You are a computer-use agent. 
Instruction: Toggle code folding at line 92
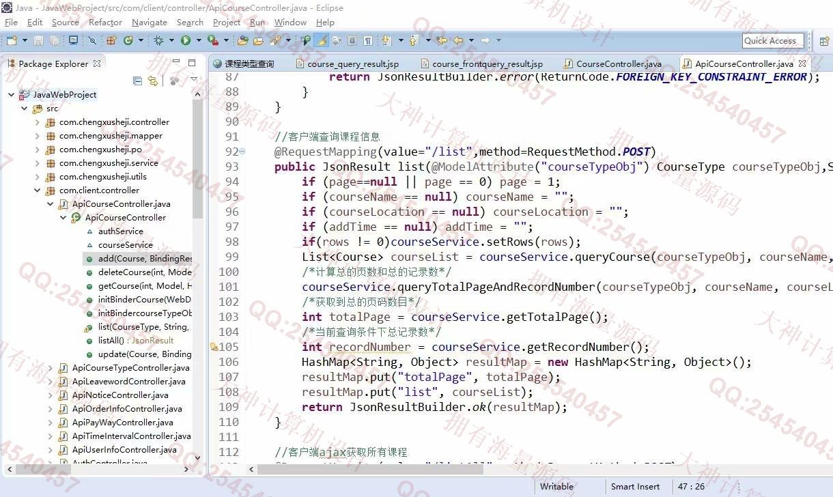point(242,152)
